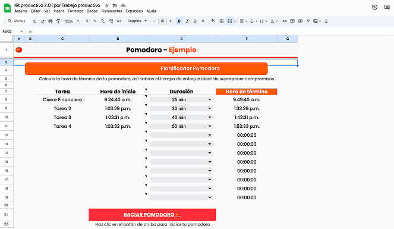
Task: Open the Google Sheets home icon
Action: 7,8
